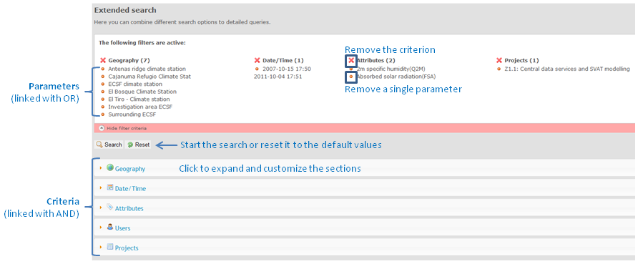Collapse filters via Hide filter criteria
This screenshot has height=264, width=638.
[x=122, y=128]
